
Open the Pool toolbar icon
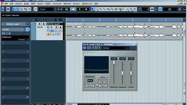(26, 9)
